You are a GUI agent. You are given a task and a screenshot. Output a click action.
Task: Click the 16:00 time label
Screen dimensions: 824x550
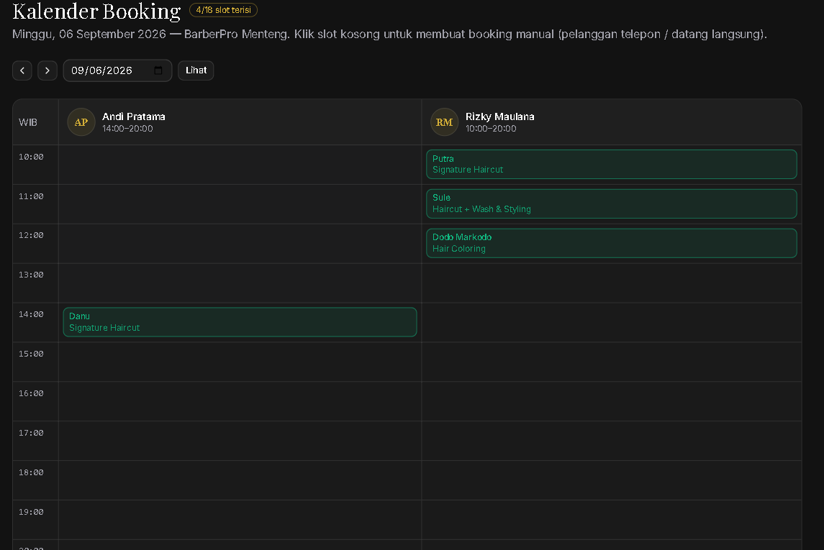[31, 393]
